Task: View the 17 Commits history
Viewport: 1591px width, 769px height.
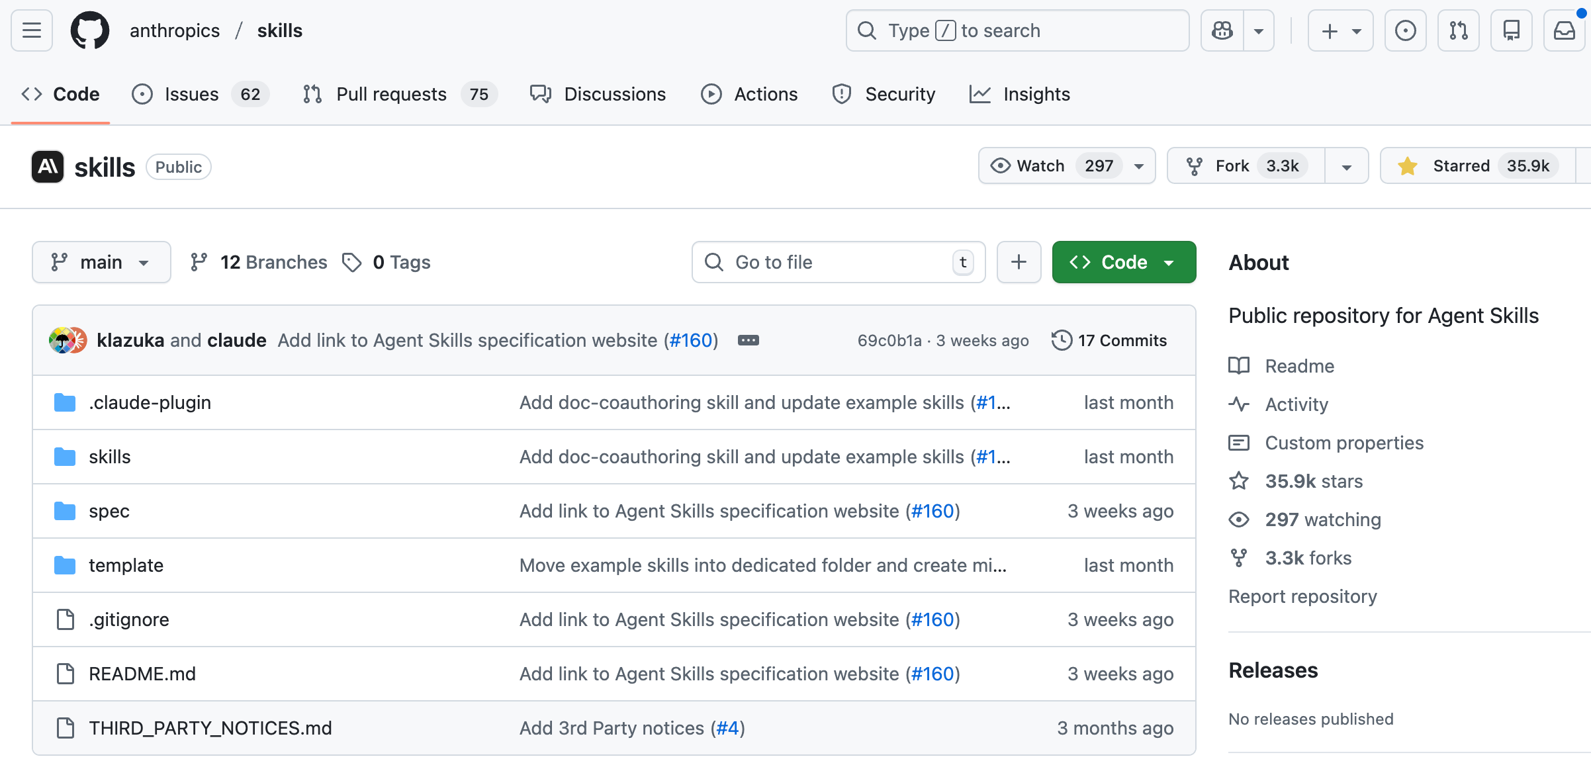Action: (1109, 340)
